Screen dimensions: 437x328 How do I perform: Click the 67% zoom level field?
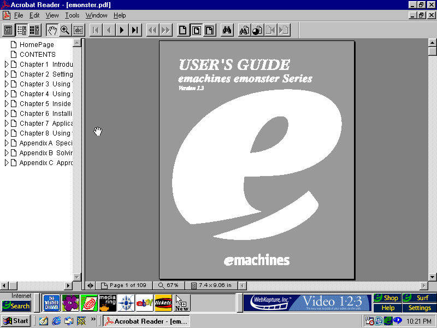tap(169, 285)
